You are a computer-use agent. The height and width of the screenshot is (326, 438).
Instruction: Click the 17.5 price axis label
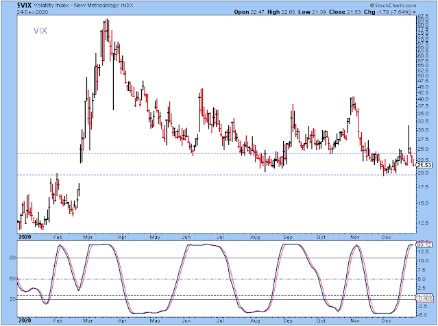click(423, 187)
